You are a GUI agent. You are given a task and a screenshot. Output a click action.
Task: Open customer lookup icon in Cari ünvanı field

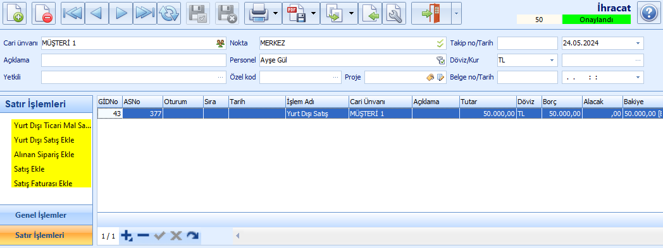click(x=220, y=43)
